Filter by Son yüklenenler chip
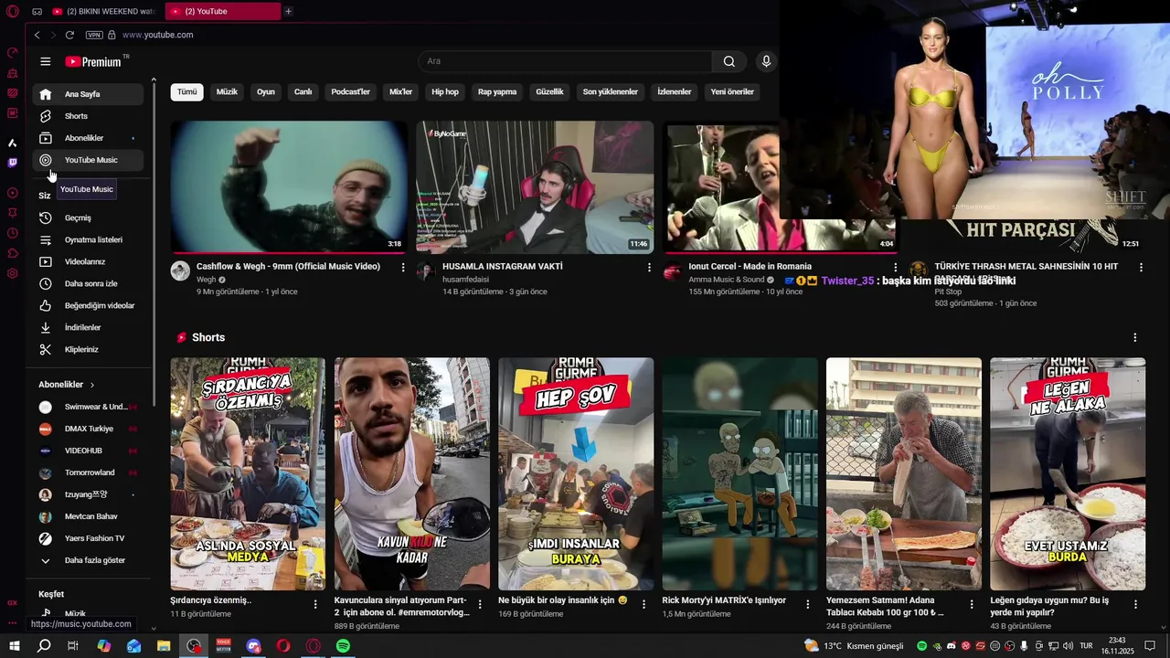 point(611,91)
